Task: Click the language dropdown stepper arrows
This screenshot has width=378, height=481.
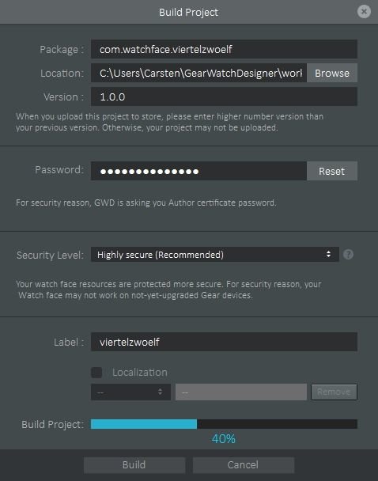Action: click(x=160, y=392)
